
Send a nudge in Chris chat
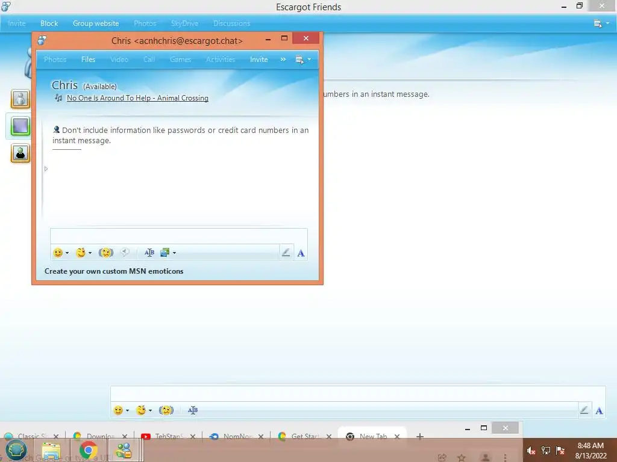pos(106,253)
